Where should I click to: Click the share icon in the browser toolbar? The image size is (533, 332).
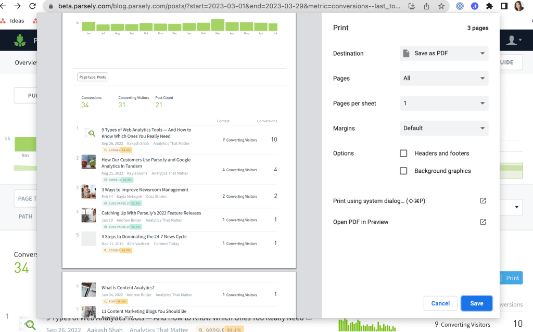click(427, 6)
